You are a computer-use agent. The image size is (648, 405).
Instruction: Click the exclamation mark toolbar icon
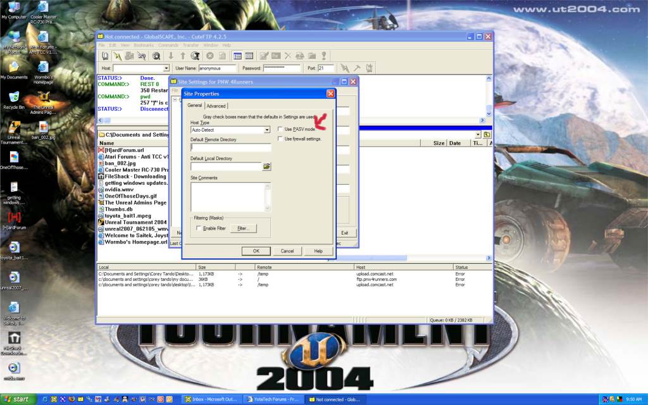point(324,56)
